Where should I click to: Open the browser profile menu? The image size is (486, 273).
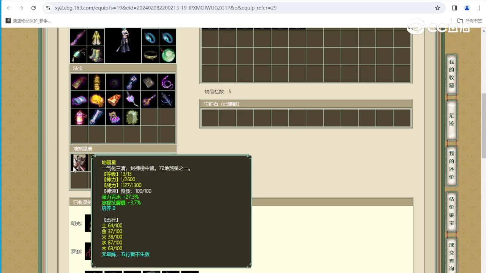point(467,8)
